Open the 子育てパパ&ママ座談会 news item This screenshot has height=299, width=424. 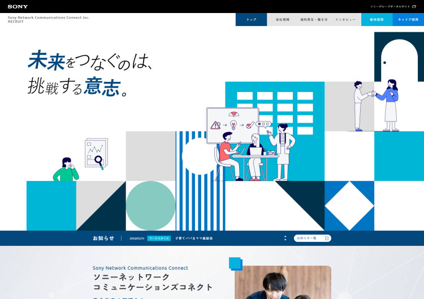(x=194, y=239)
